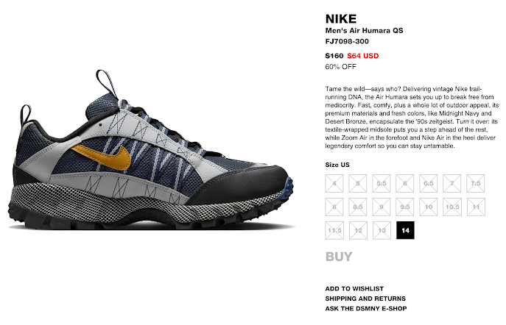Screen dimensions: 506x325
Task: Select the size 8 option
Action: click(334, 207)
